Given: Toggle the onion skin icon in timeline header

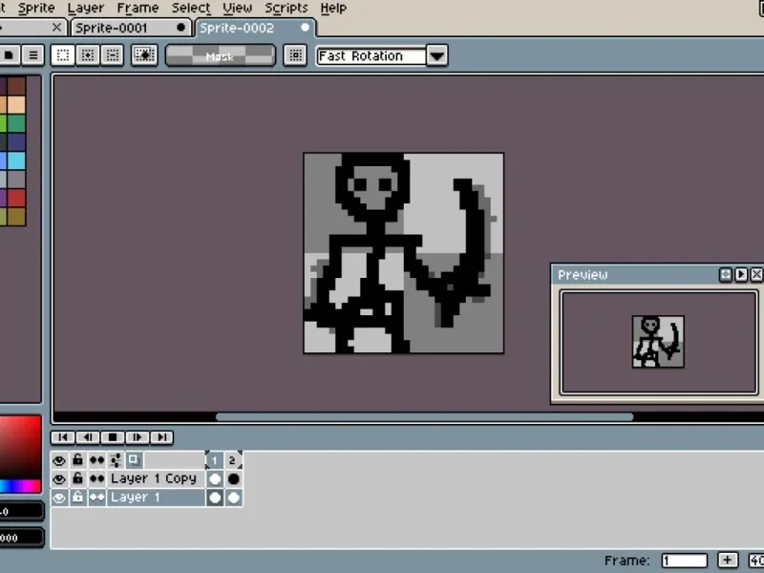Looking at the screenshot, I should [x=134, y=460].
